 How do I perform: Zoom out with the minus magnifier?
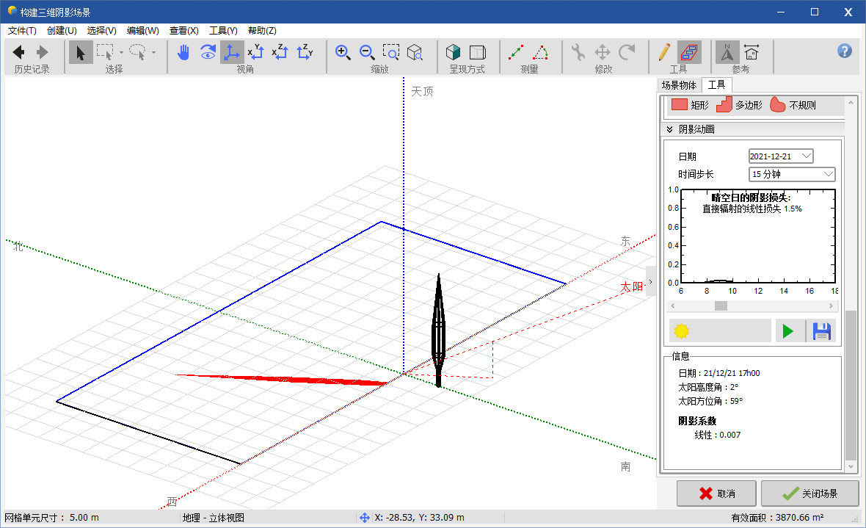(x=367, y=53)
